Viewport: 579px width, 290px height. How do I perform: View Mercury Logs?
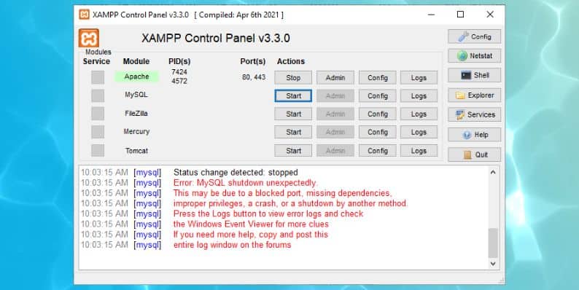(x=419, y=132)
